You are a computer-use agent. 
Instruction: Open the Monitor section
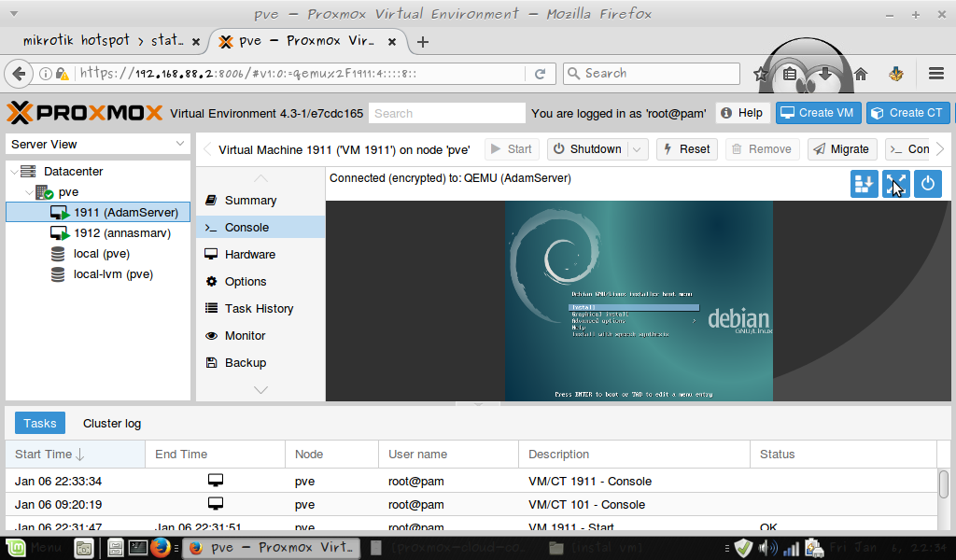click(x=260, y=336)
